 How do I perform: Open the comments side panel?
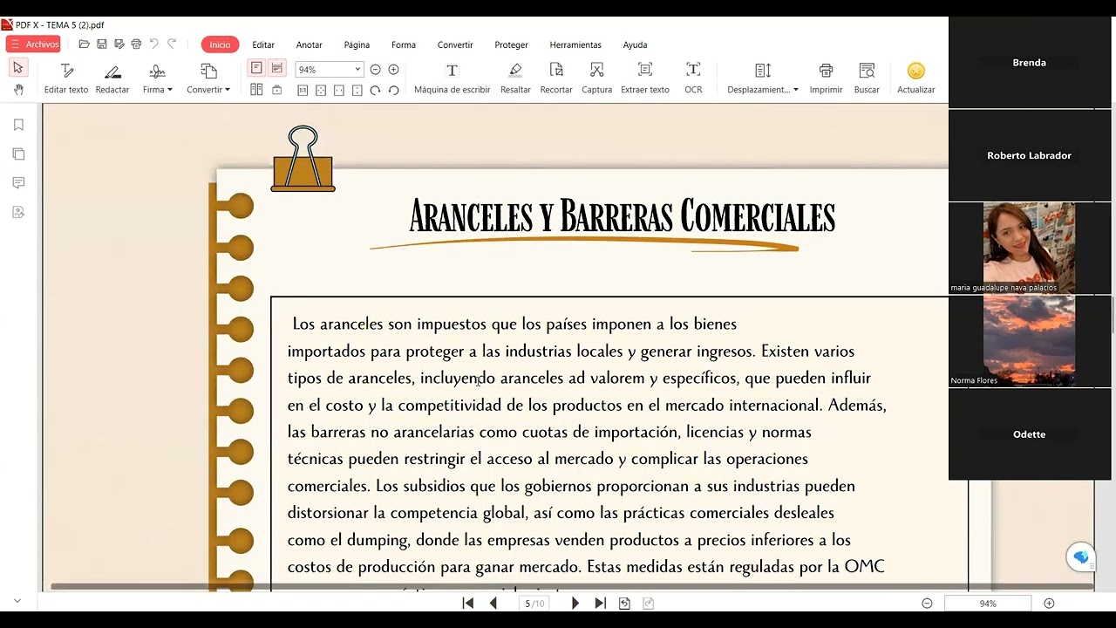click(x=18, y=182)
